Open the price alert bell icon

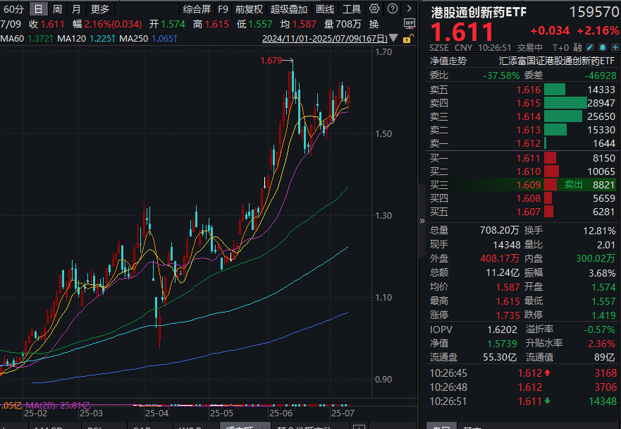[602, 46]
